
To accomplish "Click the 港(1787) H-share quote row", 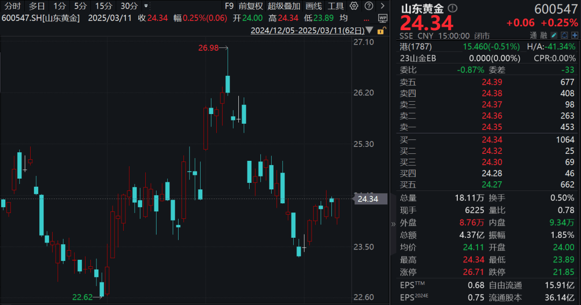I will pyautogui.click(x=487, y=47).
